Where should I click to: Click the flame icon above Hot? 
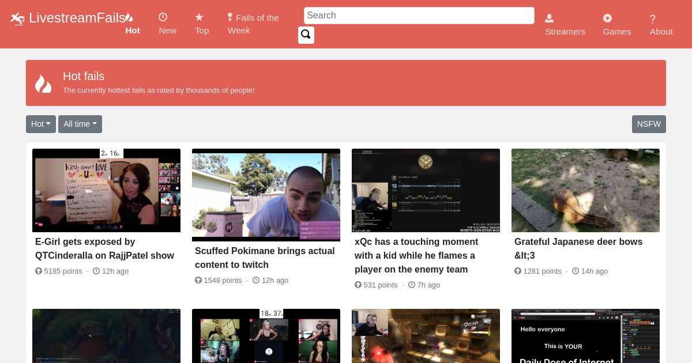pyautogui.click(x=129, y=17)
